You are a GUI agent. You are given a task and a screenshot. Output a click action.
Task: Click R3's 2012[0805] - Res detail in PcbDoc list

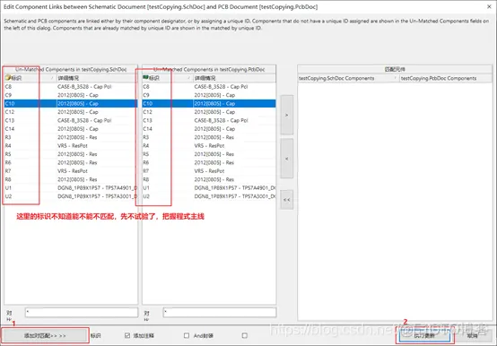click(214, 137)
